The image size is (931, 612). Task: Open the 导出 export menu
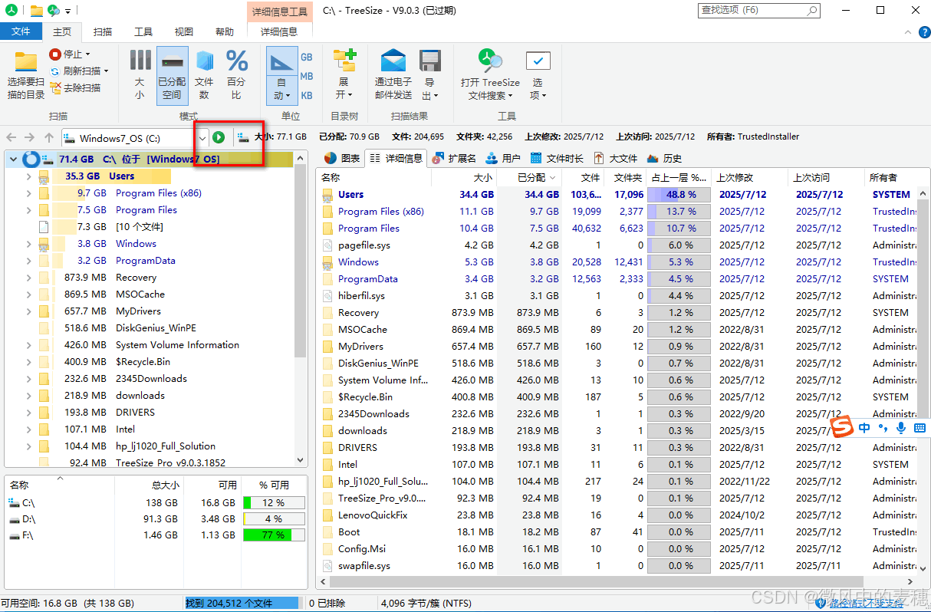pyautogui.click(x=430, y=75)
